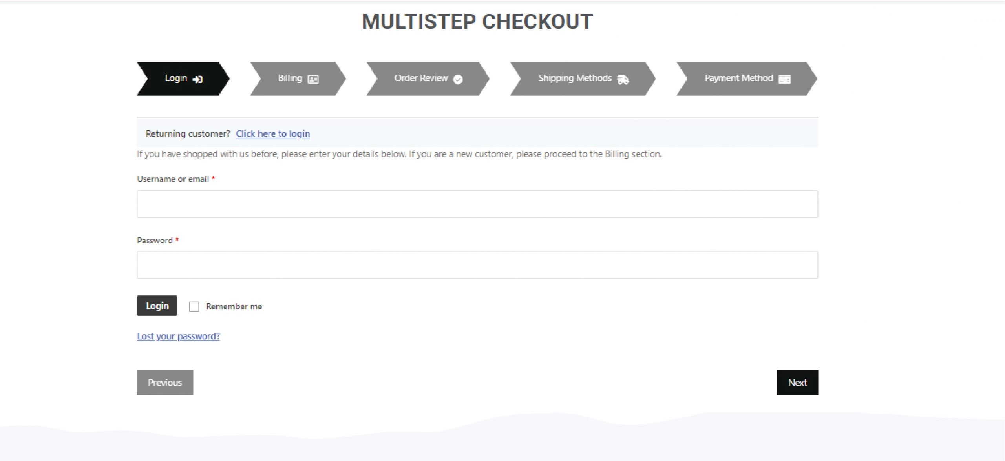The height and width of the screenshot is (461, 1005).
Task: Focus the Password input field
Action: click(x=477, y=265)
